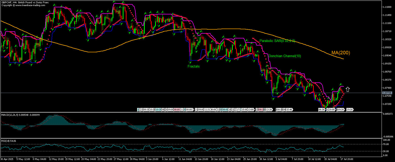Image resolution: width=395 pixels, height=162 pixels.
Task: Toggle the Donchian Channel(10) label
Action: click(285, 56)
